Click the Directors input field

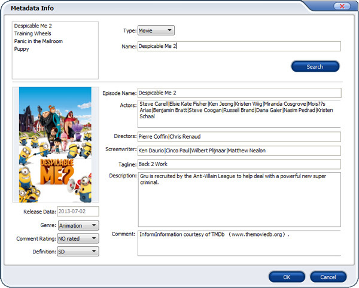click(x=239, y=137)
